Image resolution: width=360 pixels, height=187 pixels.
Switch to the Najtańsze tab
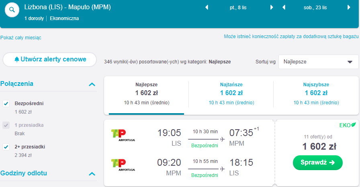231,94
